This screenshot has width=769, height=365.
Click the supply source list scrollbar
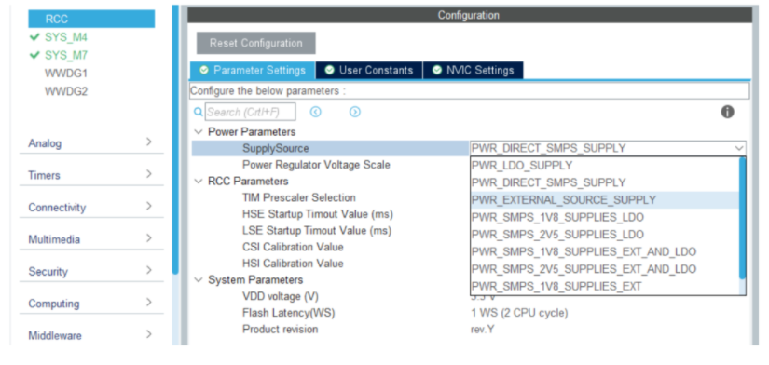(742, 218)
